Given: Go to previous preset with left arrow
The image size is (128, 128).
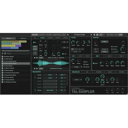Looking at the screenshot, I should 68,35.
